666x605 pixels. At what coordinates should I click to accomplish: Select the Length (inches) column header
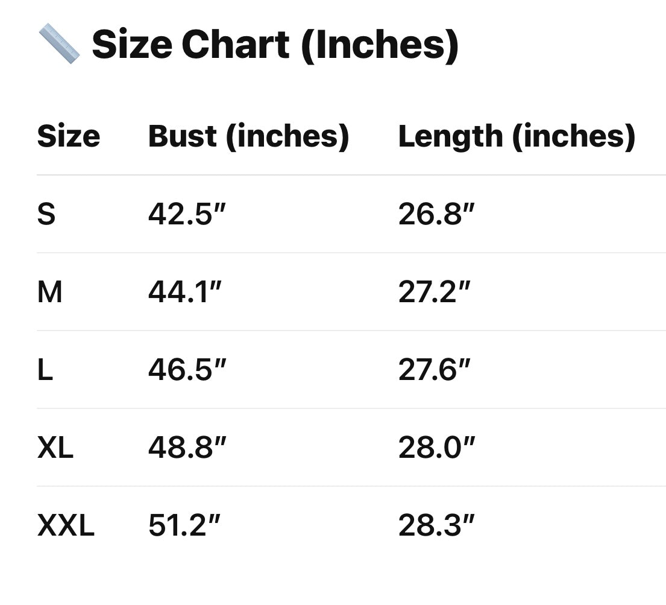coord(517,136)
